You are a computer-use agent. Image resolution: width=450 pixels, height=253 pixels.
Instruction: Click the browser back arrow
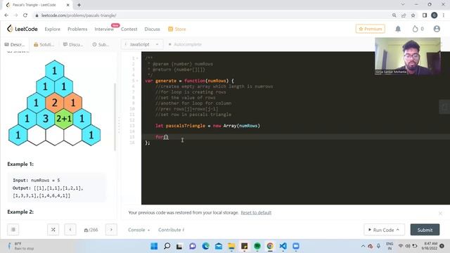click(6, 15)
